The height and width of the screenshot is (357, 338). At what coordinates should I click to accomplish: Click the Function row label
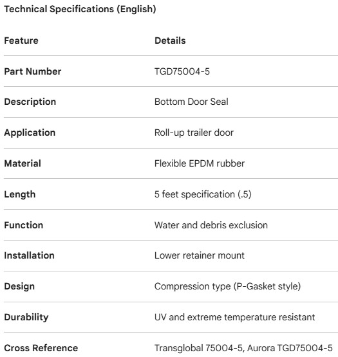click(23, 225)
